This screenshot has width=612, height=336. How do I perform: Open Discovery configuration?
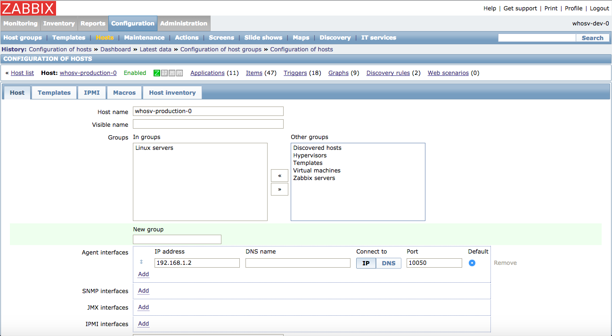pyautogui.click(x=335, y=38)
